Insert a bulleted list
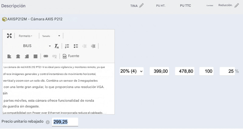The height and width of the screenshot is (129, 243). point(76,46)
